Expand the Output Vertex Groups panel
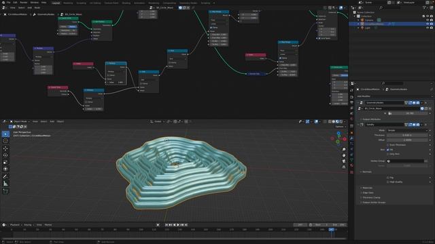Screen dimensions: 435x244 click(374, 203)
